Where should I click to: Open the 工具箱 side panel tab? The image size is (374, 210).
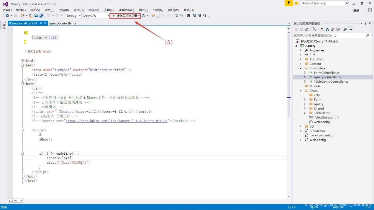[x=4, y=25]
